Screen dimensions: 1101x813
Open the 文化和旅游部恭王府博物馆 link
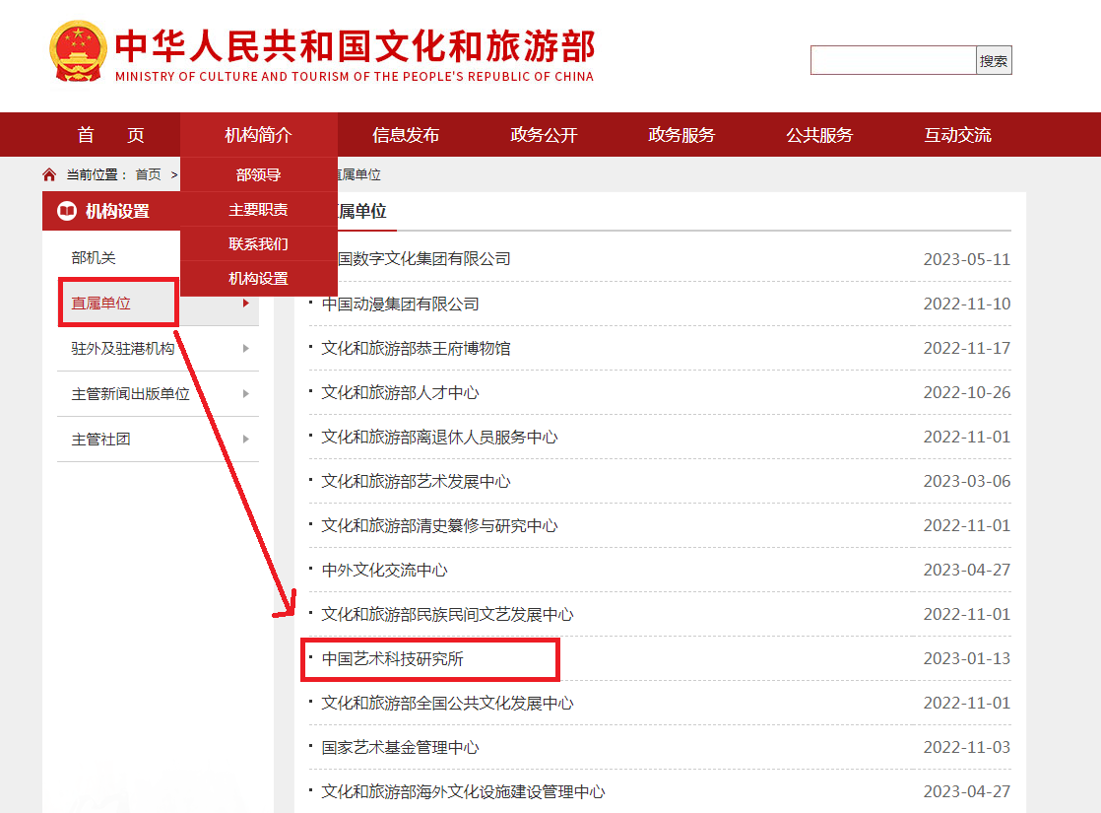click(416, 349)
